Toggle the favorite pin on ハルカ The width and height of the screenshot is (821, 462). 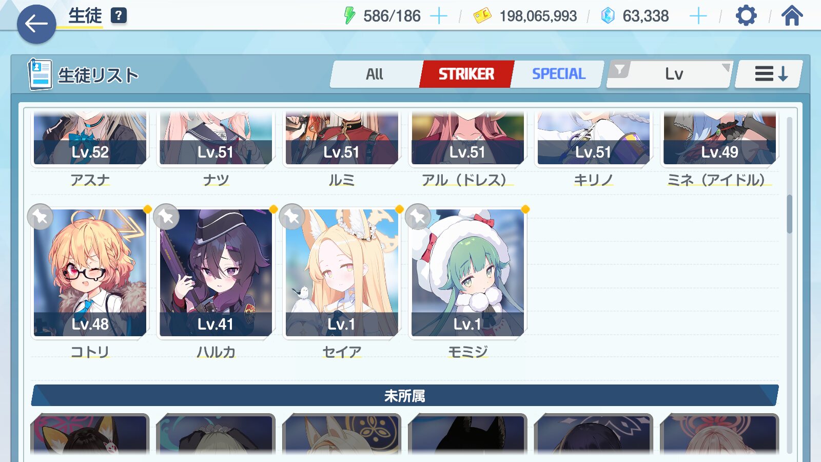click(166, 217)
